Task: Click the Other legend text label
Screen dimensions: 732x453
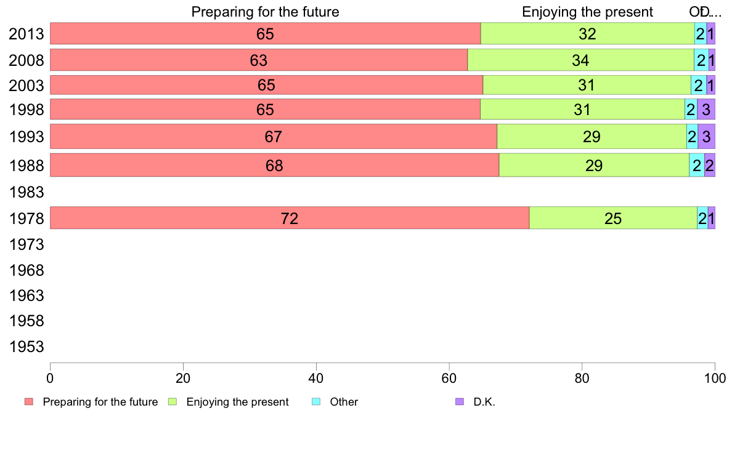Action: pos(344,402)
